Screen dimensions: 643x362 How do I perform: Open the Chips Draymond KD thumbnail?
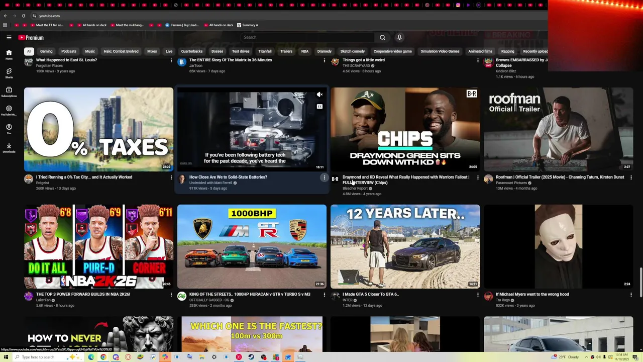[x=405, y=130]
